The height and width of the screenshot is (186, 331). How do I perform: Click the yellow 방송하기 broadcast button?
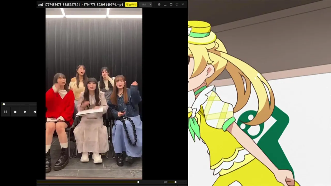(131, 4)
